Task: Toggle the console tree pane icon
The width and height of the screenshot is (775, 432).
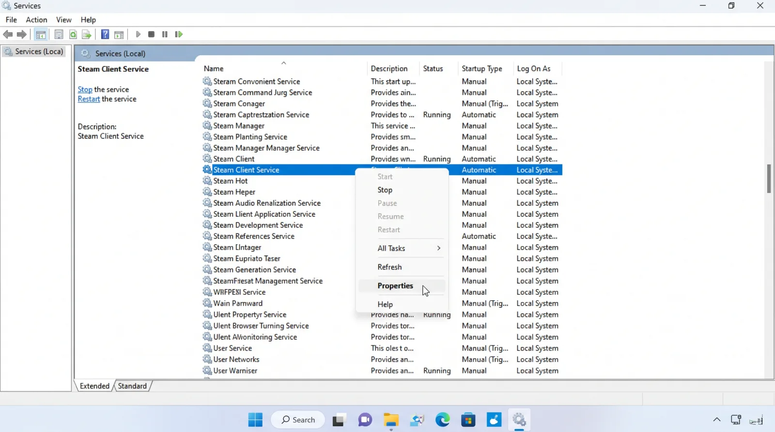Action: (x=41, y=34)
